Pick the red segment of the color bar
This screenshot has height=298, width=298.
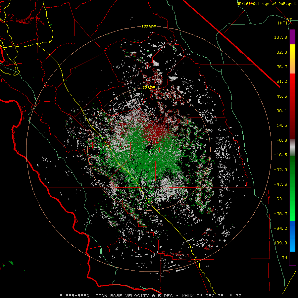click(x=292, y=106)
